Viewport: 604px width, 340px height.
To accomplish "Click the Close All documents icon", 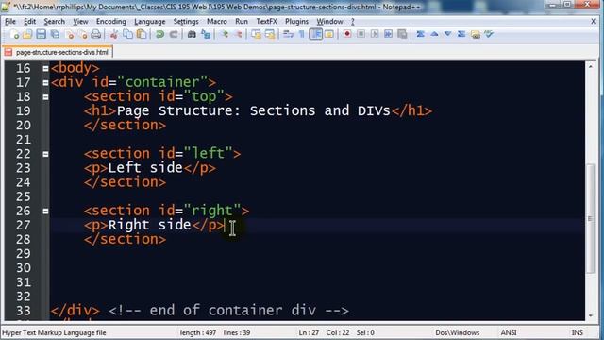I will [83, 35].
